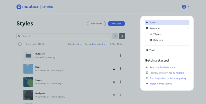
Task: Toggle the select all checkbox
Action: tap(20, 44)
